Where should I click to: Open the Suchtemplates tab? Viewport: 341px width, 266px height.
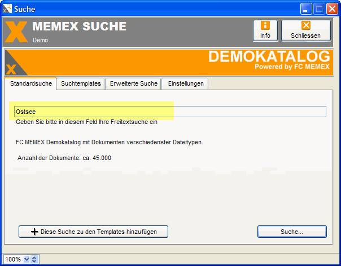pyautogui.click(x=81, y=83)
